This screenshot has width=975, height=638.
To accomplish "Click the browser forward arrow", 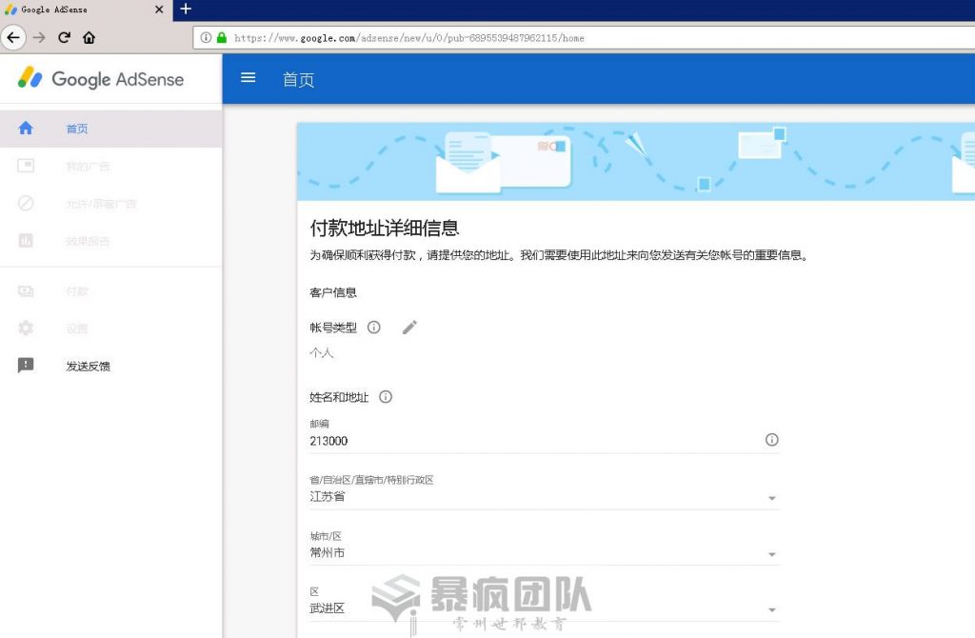I will tap(39, 37).
